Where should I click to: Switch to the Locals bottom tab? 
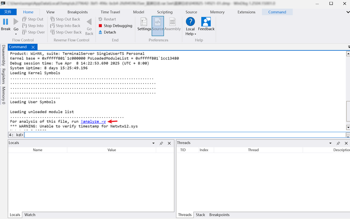(15, 215)
